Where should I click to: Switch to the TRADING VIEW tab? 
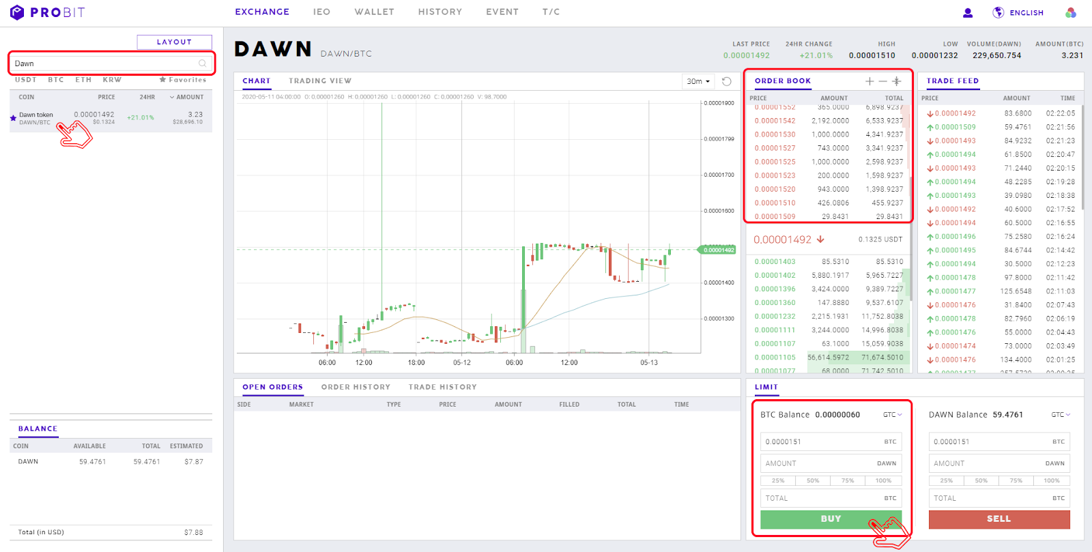tap(320, 81)
